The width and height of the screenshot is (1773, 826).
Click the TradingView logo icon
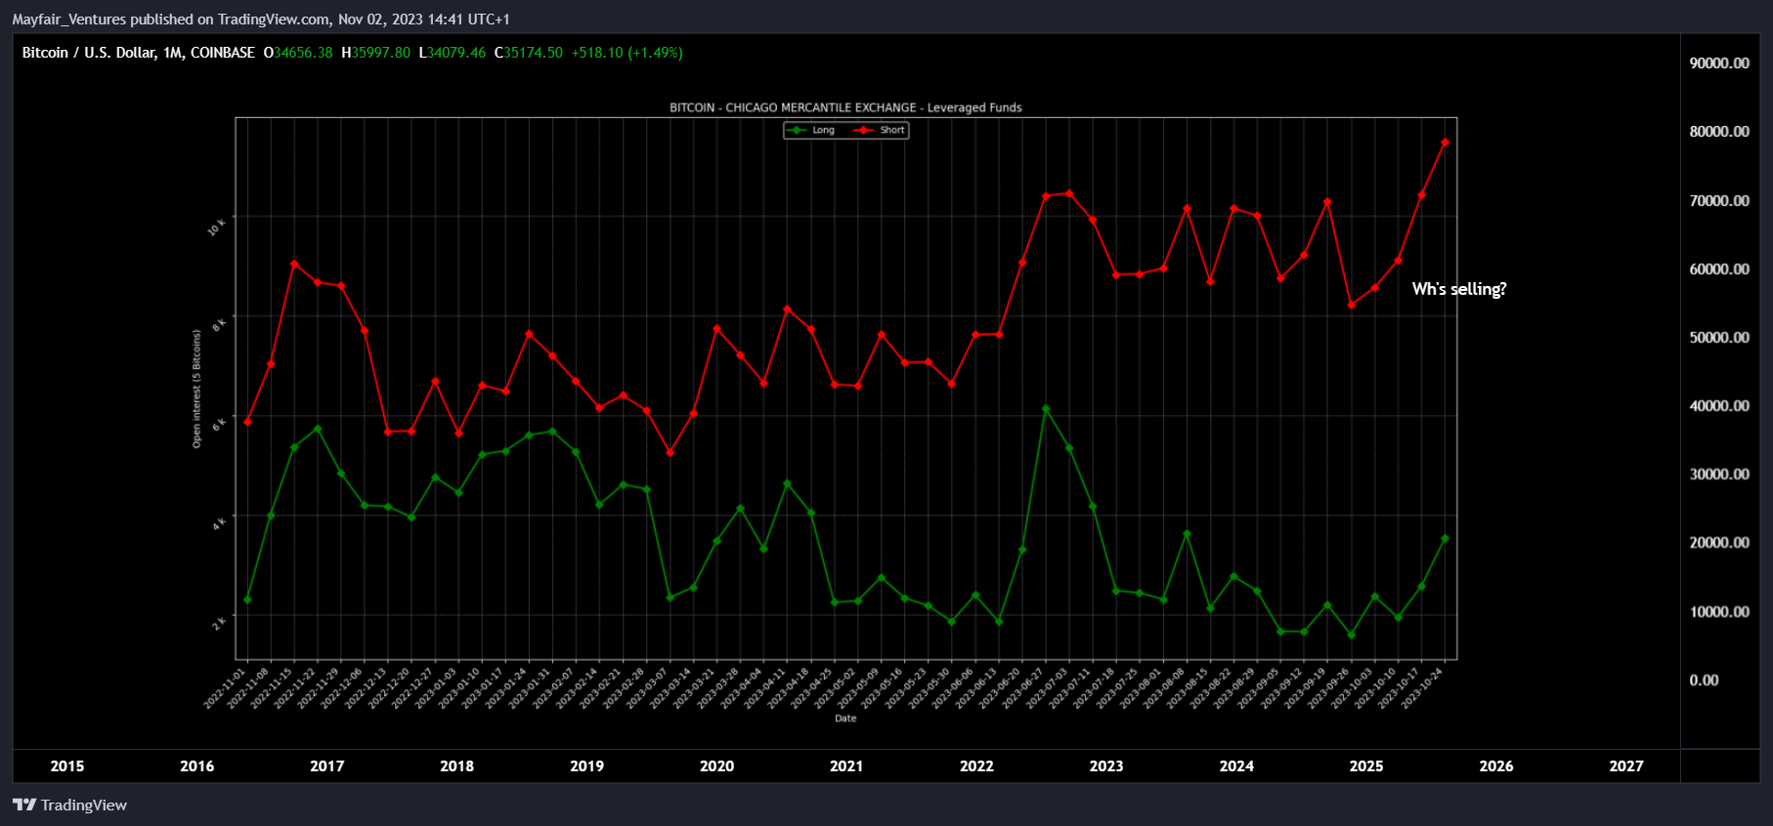point(24,805)
